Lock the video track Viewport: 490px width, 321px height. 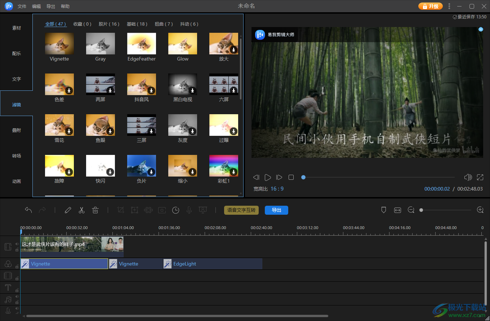[17, 249]
